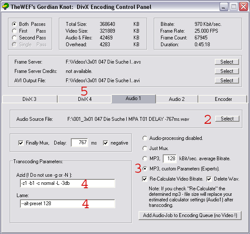Switch to the DivX 4 tab
Image resolution: width=250 pixels, height=234 pixels.
click(x=85, y=99)
